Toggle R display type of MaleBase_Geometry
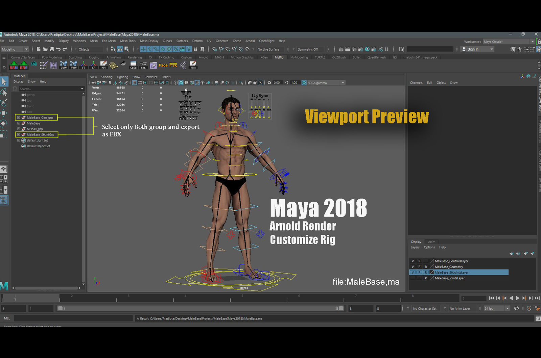This screenshot has height=358, width=541. point(426,267)
